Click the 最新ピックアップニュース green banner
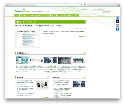This screenshot has height=106, width=125. coord(50,22)
